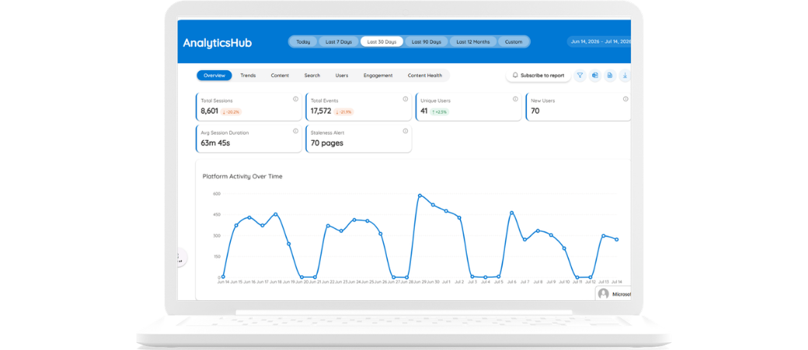Select the Last 90 Days range
This screenshot has height=350, width=808.
tap(427, 42)
